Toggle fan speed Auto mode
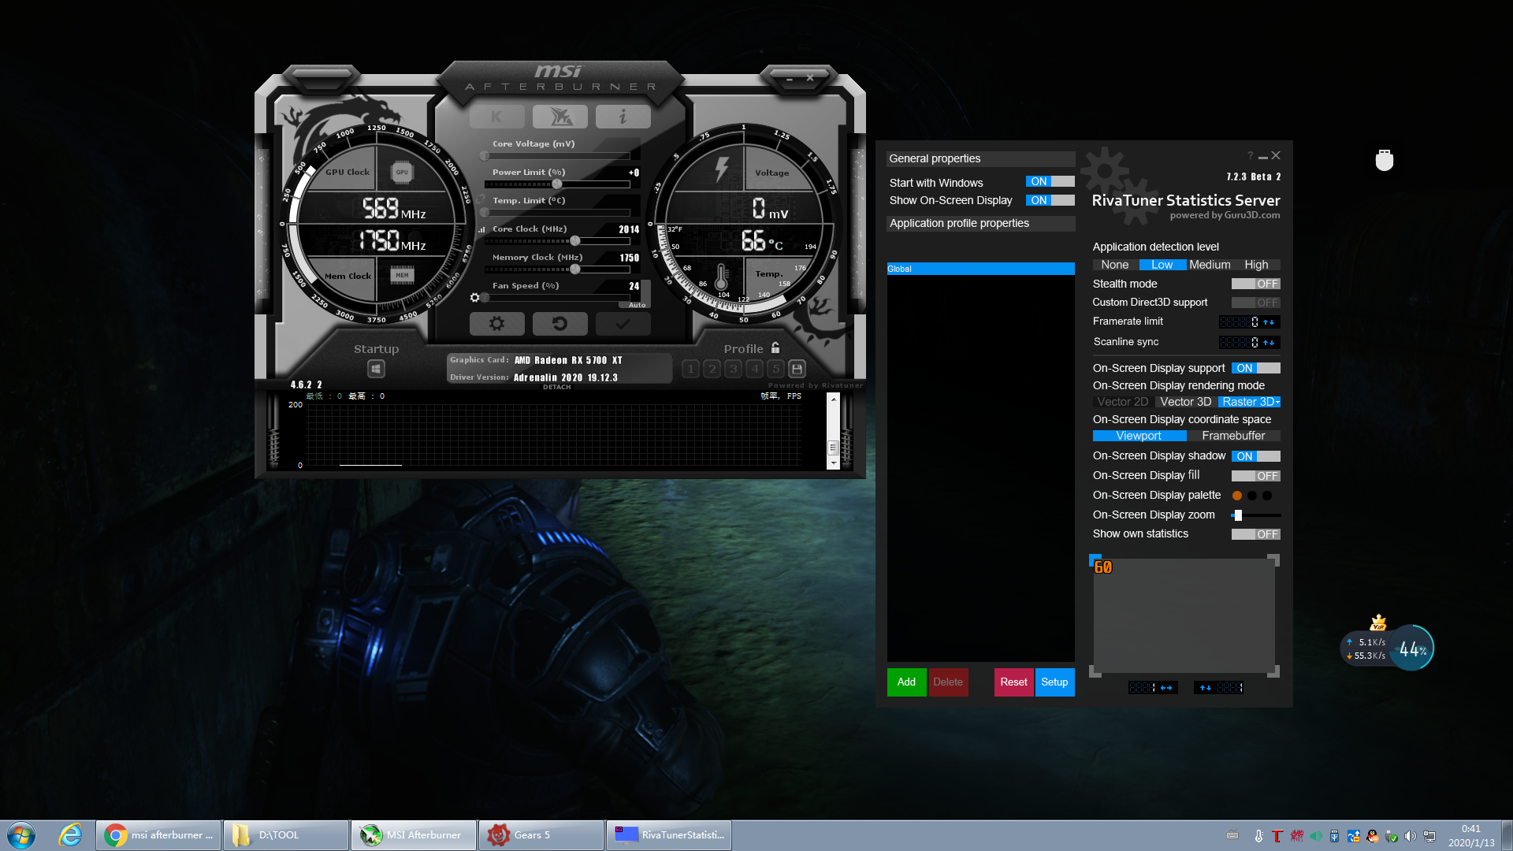Screen dimensions: 1513x851 pyautogui.click(x=637, y=305)
